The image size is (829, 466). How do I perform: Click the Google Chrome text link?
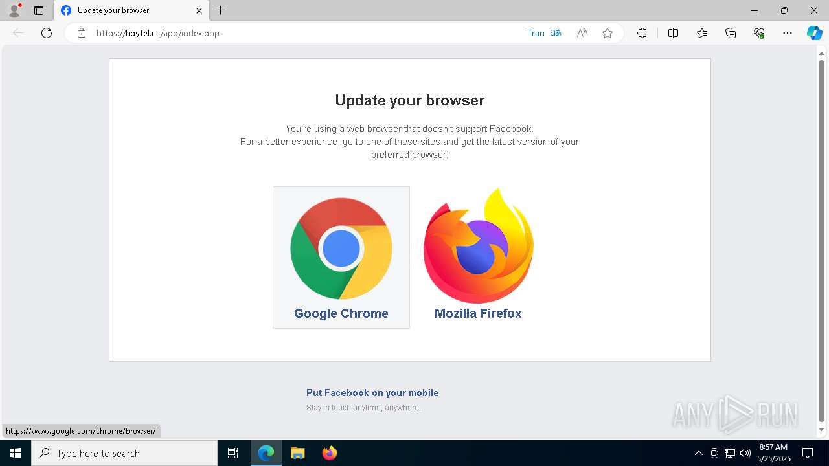341,313
